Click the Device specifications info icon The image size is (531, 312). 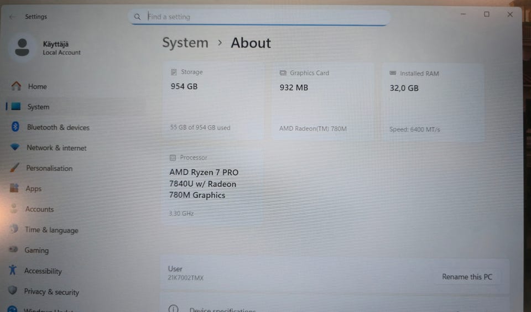[x=173, y=309]
